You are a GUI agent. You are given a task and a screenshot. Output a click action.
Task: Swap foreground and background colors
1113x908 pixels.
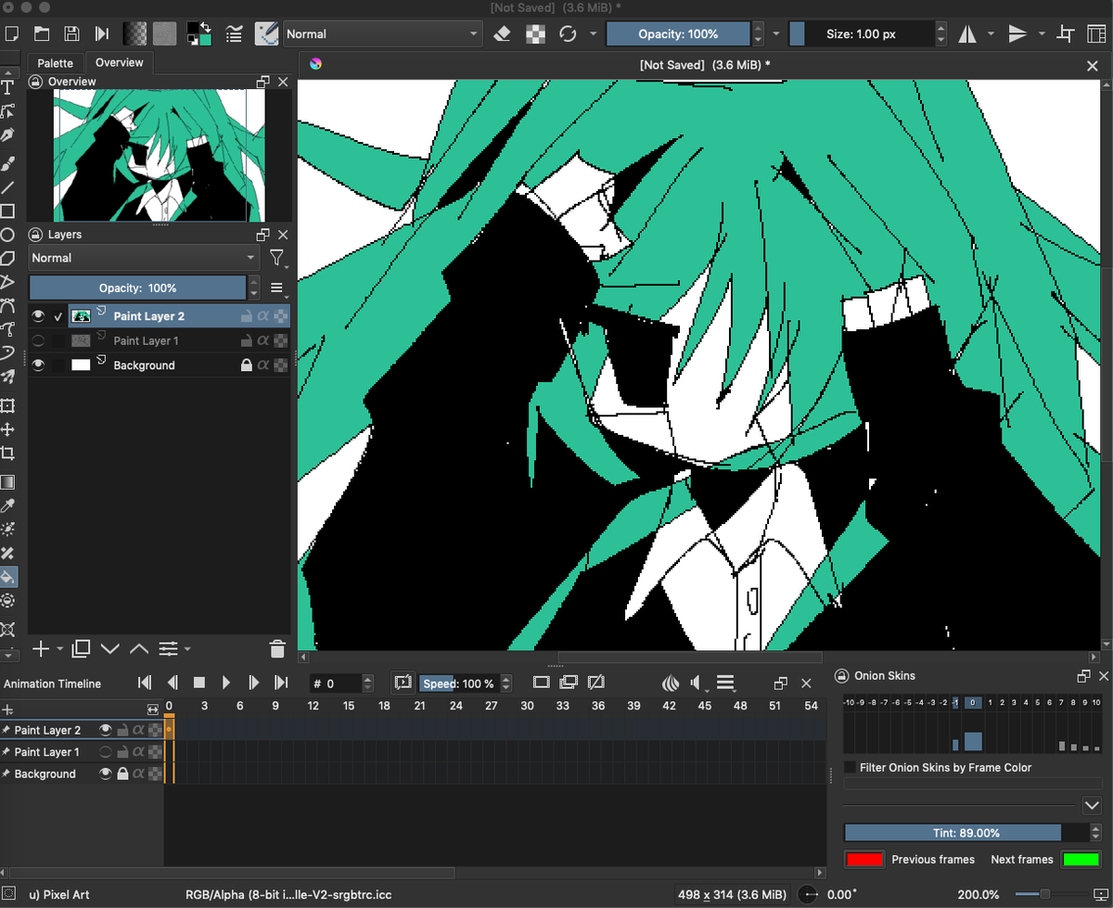pos(206,27)
